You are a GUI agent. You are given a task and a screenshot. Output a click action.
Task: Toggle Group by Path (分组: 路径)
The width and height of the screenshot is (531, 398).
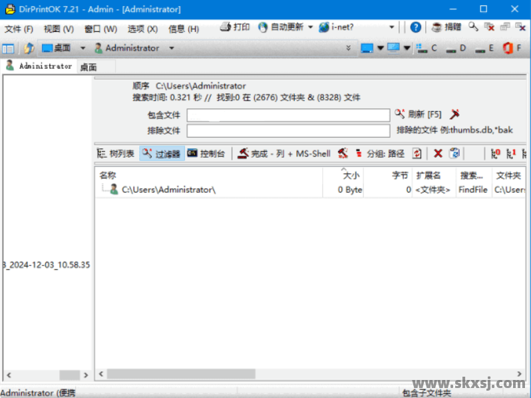379,154
